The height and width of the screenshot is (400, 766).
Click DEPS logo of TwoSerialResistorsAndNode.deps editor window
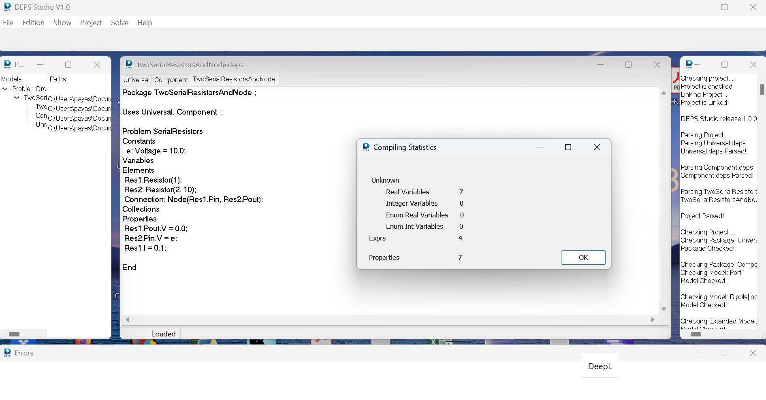coord(129,64)
